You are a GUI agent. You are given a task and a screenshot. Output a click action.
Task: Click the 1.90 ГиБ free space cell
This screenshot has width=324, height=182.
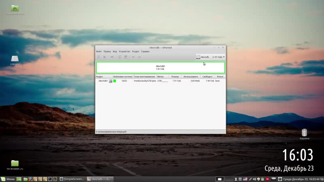tap(210, 81)
